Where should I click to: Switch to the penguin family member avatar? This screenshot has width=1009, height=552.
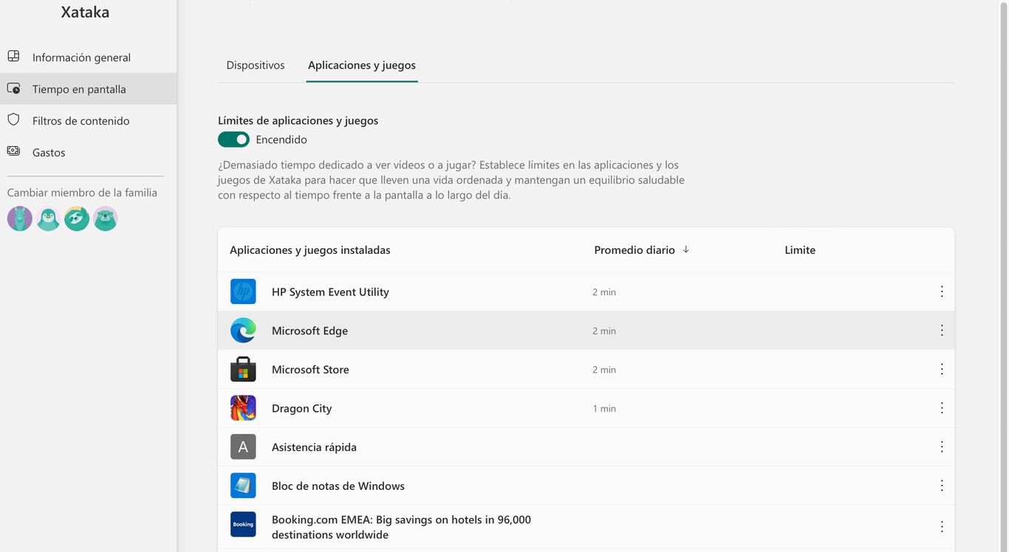coord(48,218)
